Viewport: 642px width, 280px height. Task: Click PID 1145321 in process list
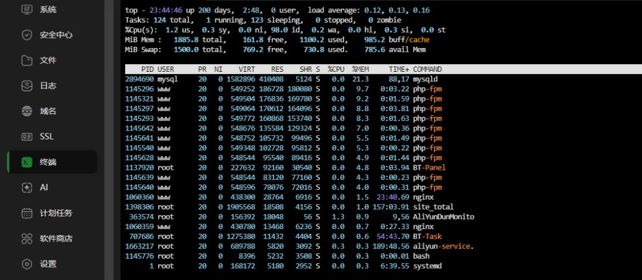(x=140, y=99)
